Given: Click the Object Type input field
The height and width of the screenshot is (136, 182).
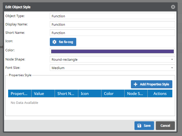Looking at the screenshot, I should click(x=112, y=16).
